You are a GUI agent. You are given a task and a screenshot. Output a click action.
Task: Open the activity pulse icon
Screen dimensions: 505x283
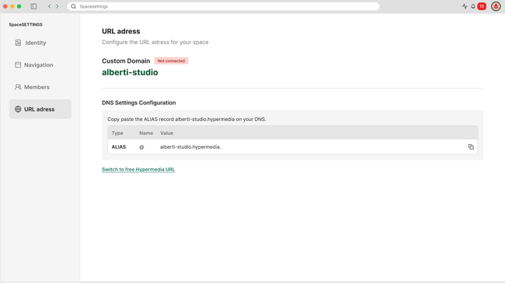tap(465, 6)
